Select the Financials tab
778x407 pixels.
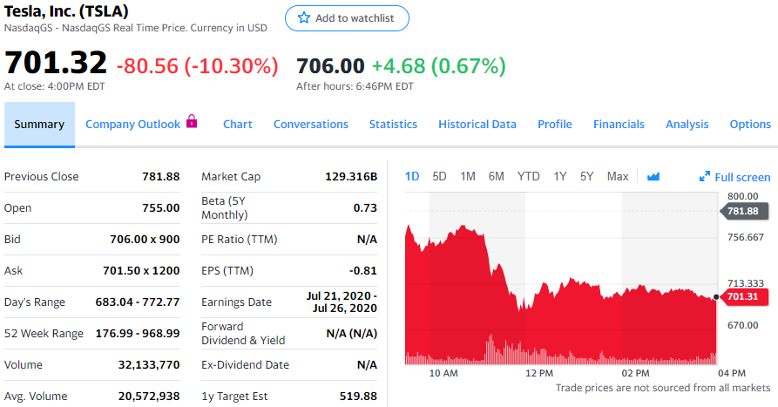[619, 125]
